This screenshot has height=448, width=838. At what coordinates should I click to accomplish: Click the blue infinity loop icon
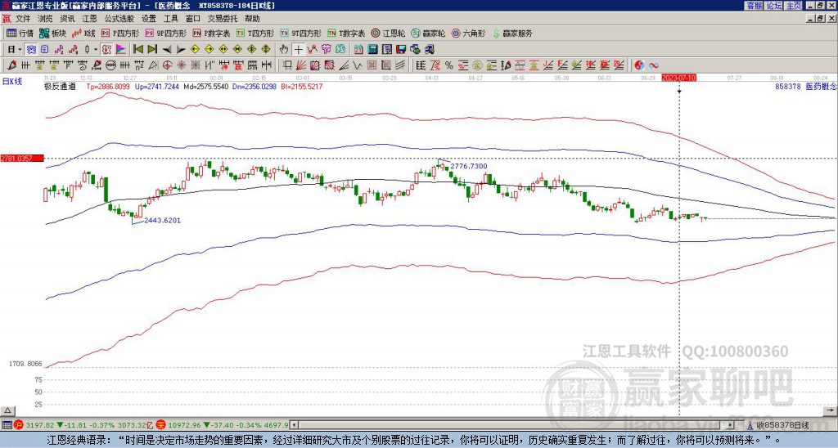tap(654, 65)
